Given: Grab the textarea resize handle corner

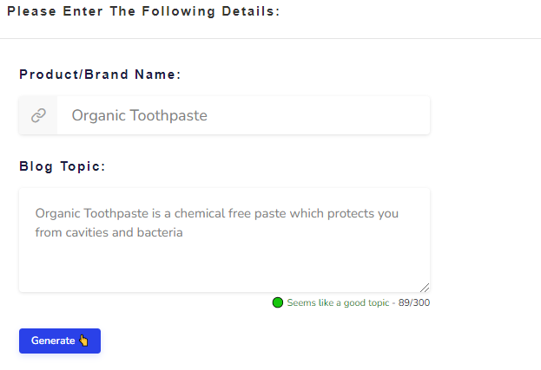Looking at the screenshot, I should [x=425, y=288].
